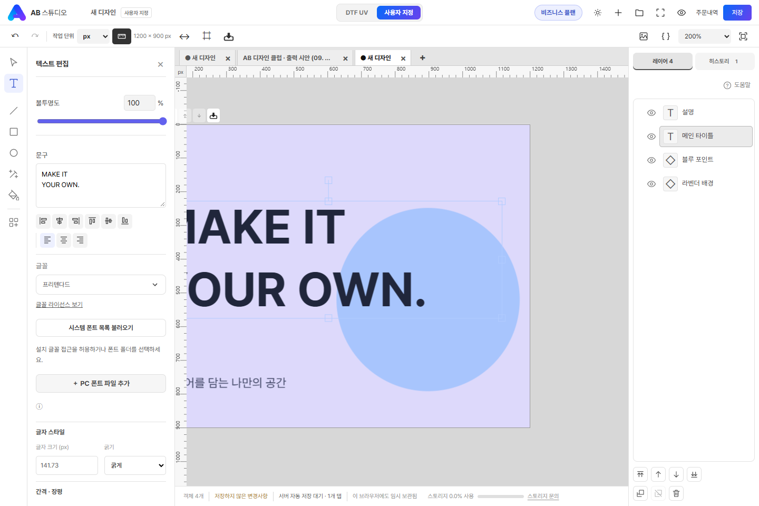Image resolution: width=759 pixels, height=506 pixels.
Task: Click the 저장 save button
Action: (737, 13)
